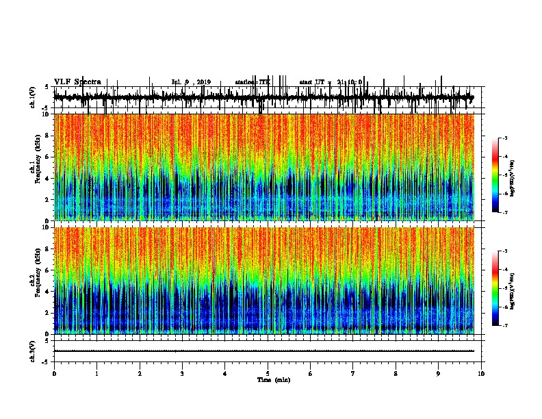
Task: Click the flat ch.3 waveform trace
Action: click(x=264, y=351)
